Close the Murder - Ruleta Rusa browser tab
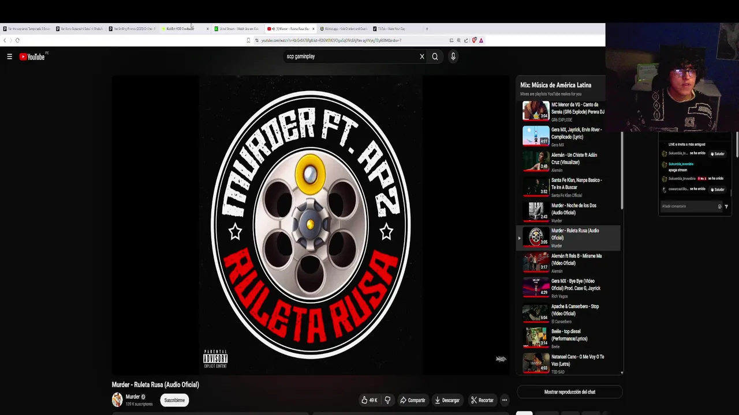 pyautogui.click(x=315, y=29)
